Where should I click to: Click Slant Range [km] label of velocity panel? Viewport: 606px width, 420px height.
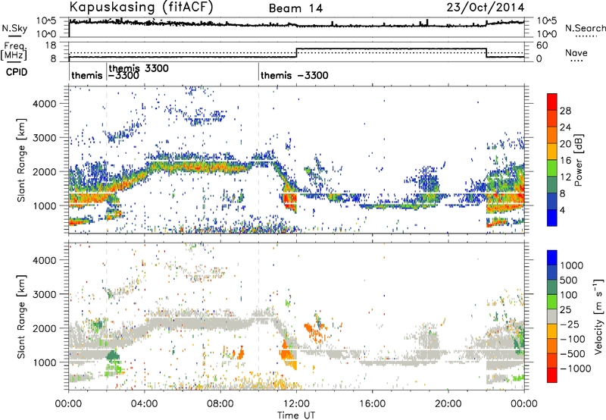tap(21, 316)
